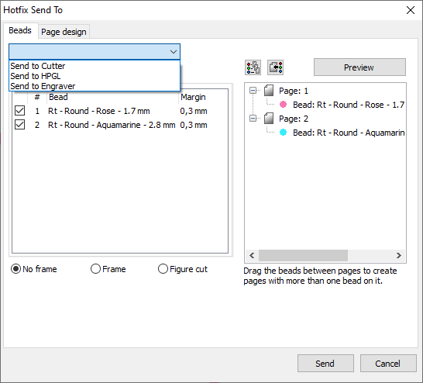Uncheck the Aquamarine 2.8 mm bead checkbox
The image size is (423, 383).
click(x=19, y=125)
